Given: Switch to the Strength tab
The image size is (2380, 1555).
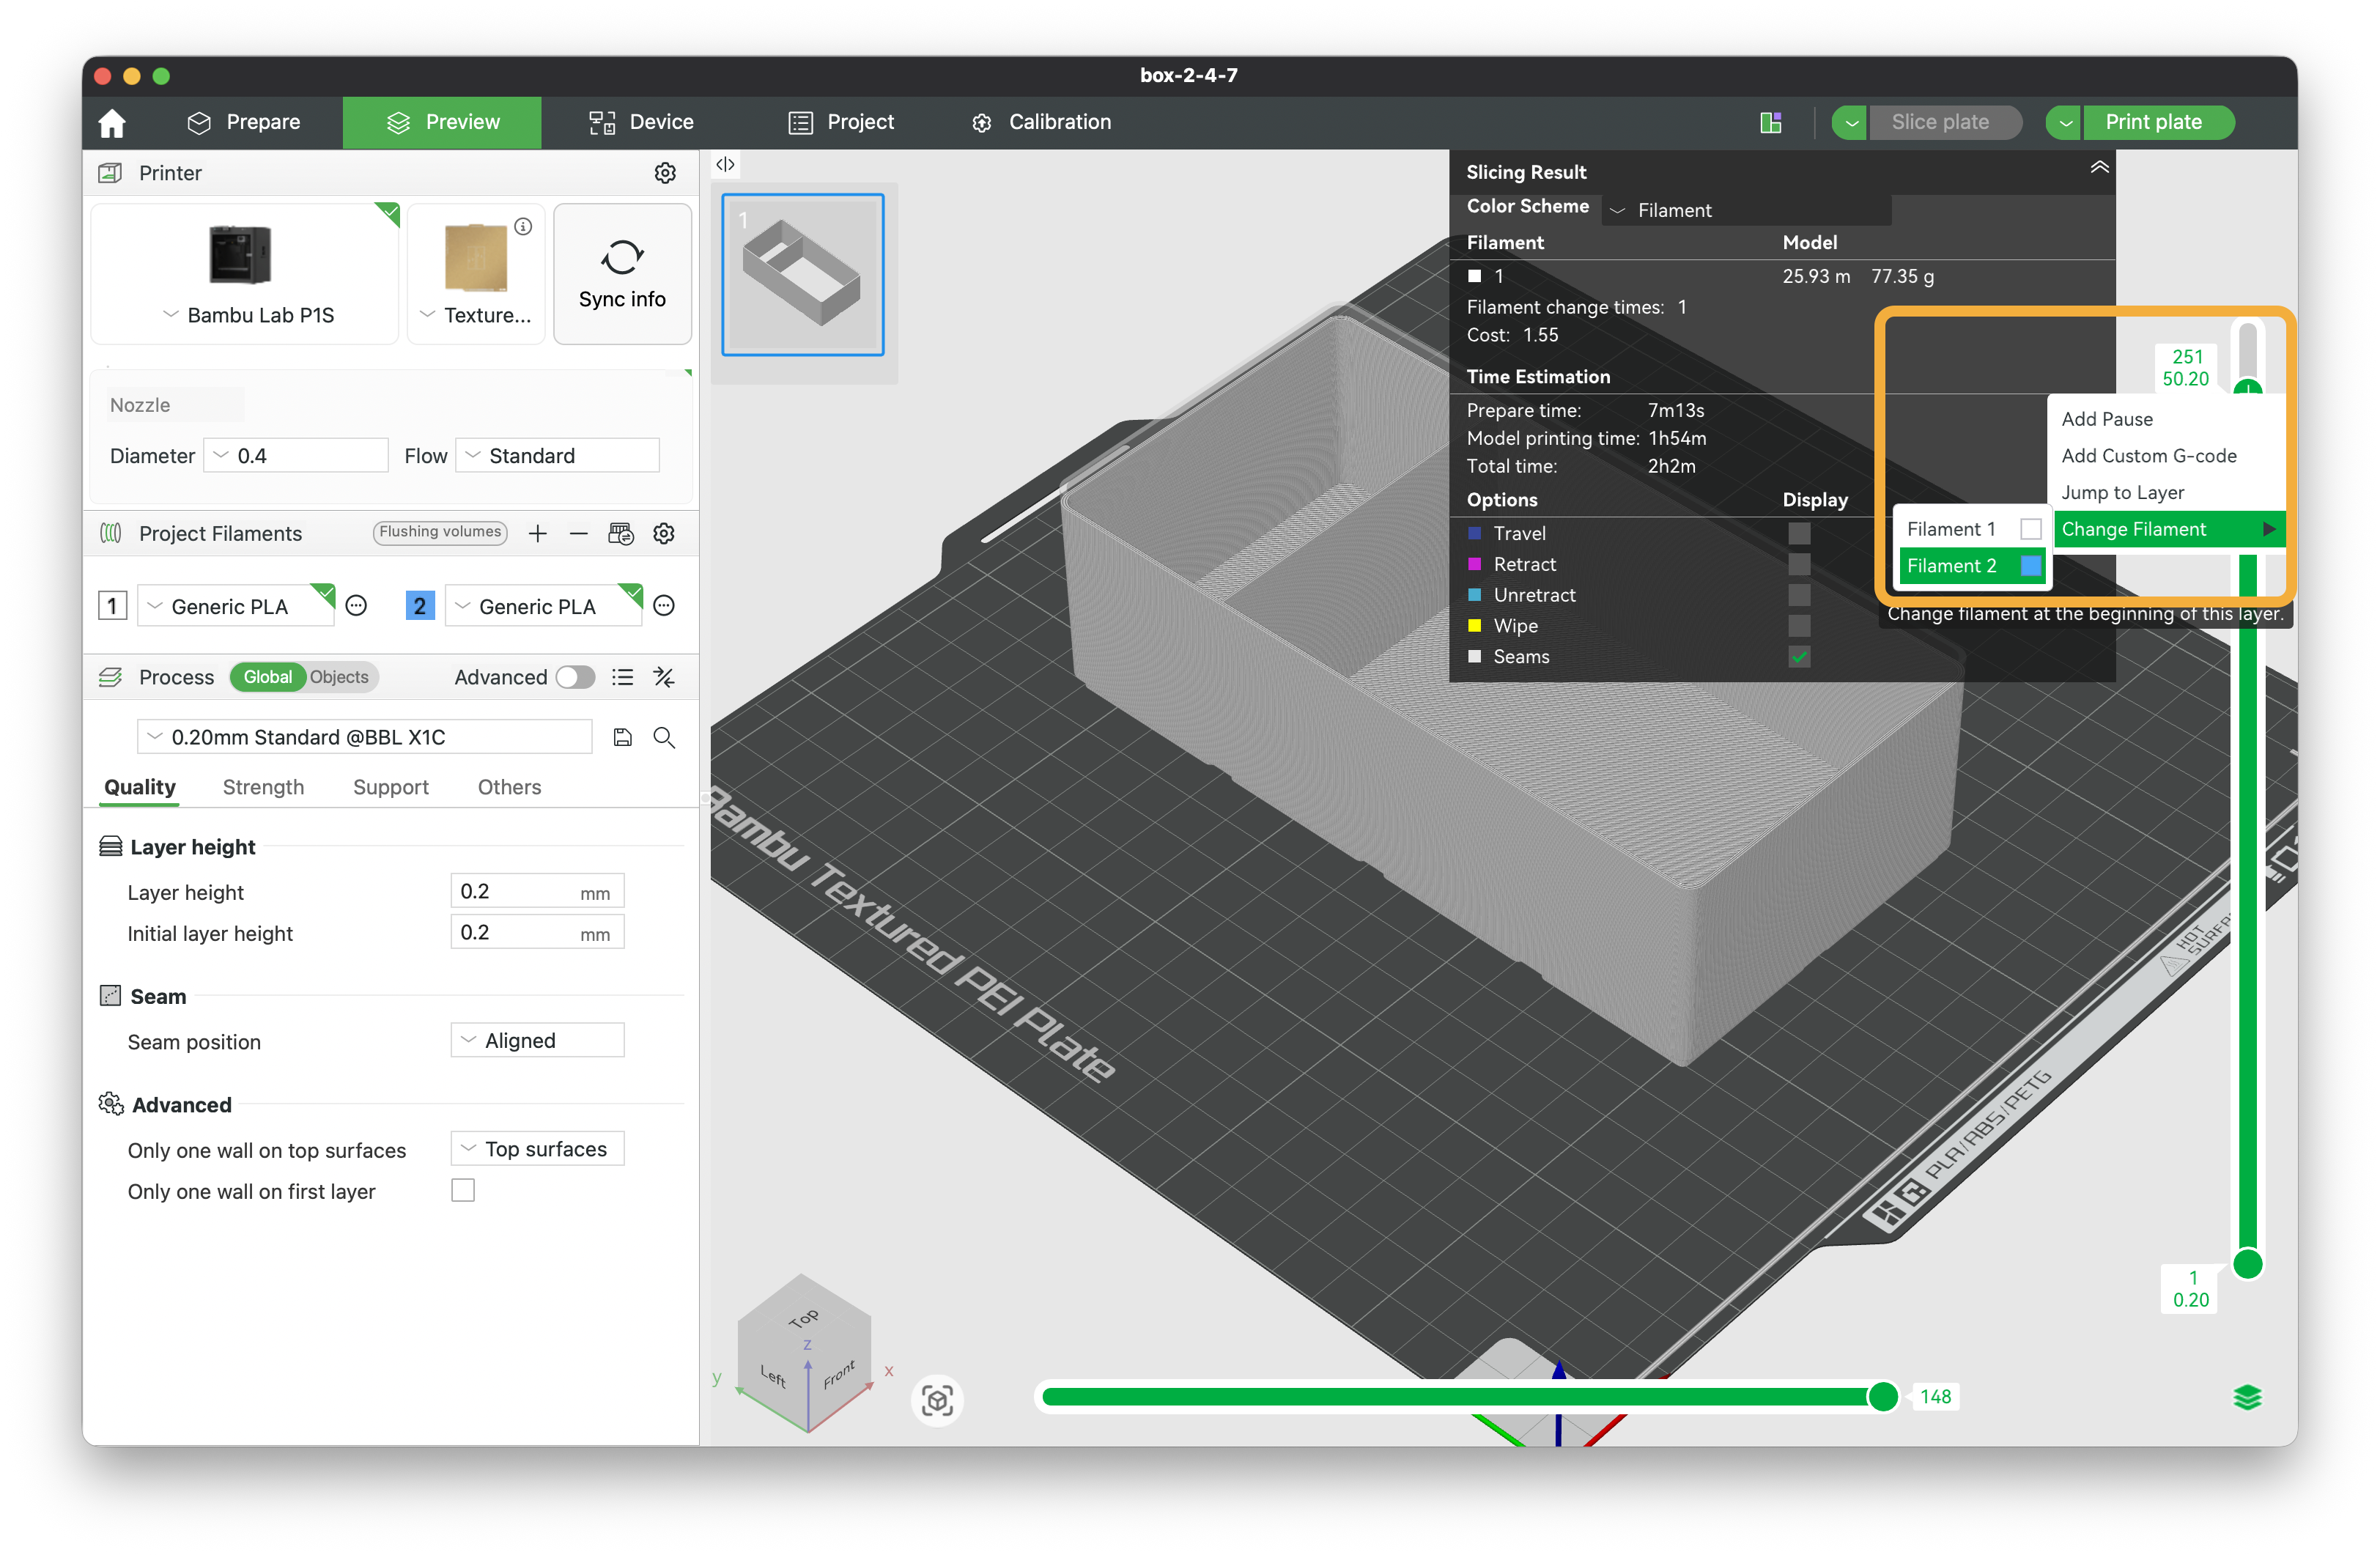Looking at the screenshot, I should pos(263,787).
